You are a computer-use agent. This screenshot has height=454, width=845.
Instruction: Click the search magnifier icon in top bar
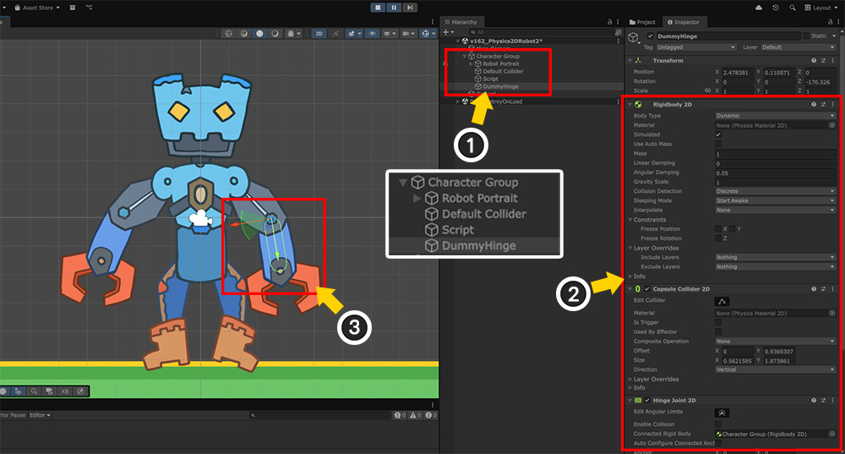point(794,8)
